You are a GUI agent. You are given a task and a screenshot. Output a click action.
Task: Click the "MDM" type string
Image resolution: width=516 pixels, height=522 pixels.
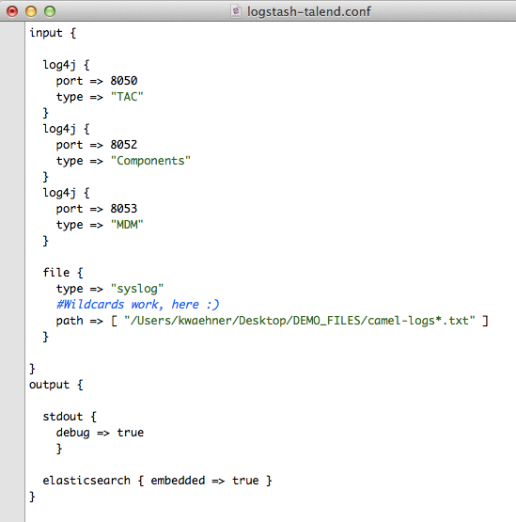pyautogui.click(x=127, y=225)
